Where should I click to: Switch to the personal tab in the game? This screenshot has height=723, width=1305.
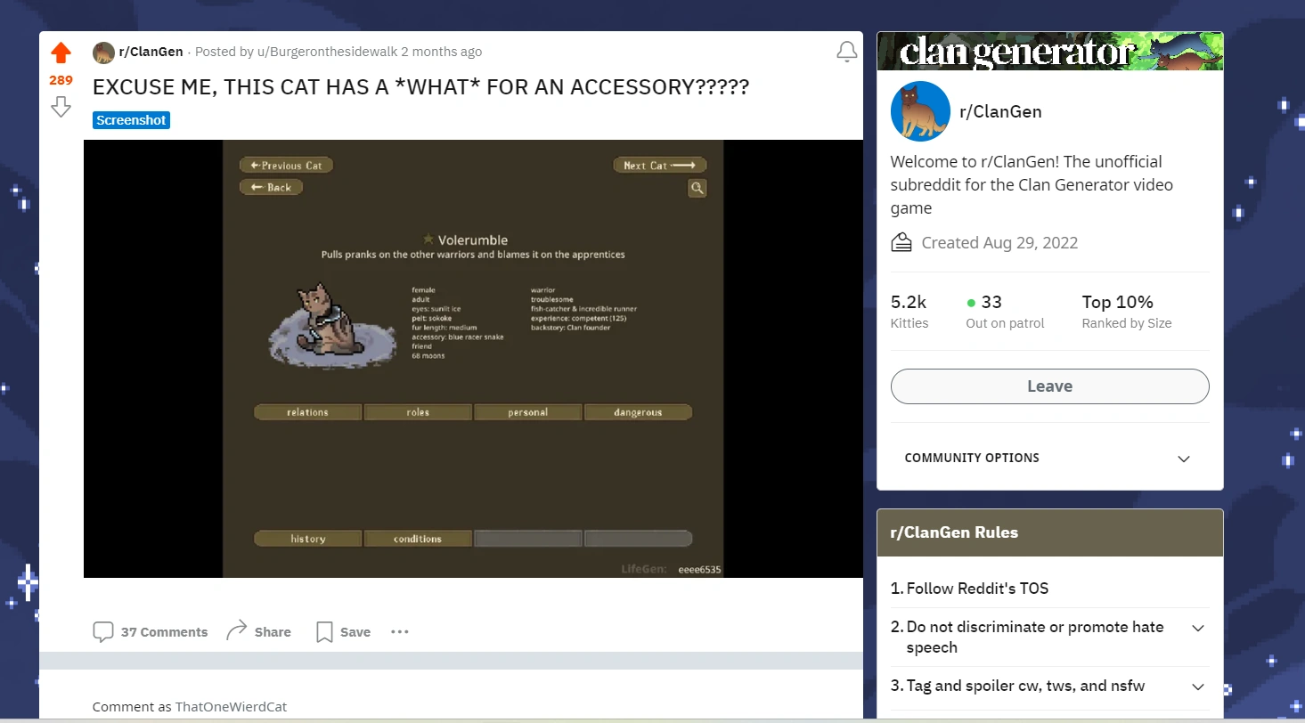click(527, 411)
